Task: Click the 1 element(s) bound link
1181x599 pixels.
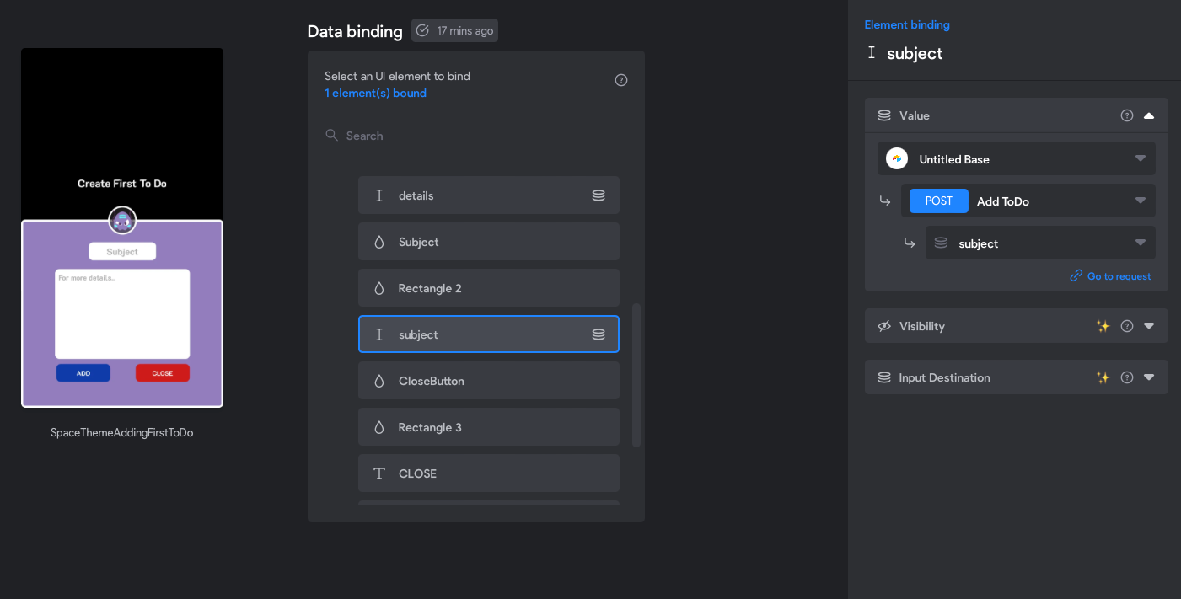Action: [375, 93]
